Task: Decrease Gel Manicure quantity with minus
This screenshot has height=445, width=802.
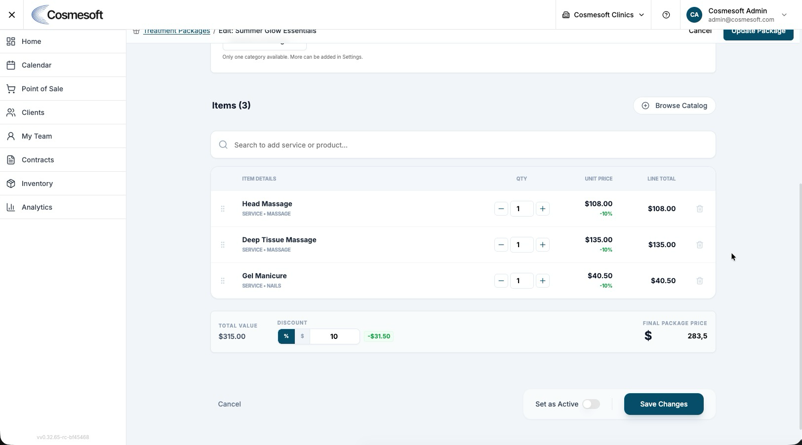Action: click(x=501, y=281)
